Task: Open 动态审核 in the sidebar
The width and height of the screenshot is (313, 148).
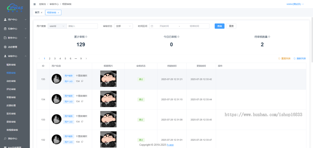Action: pos(11,81)
